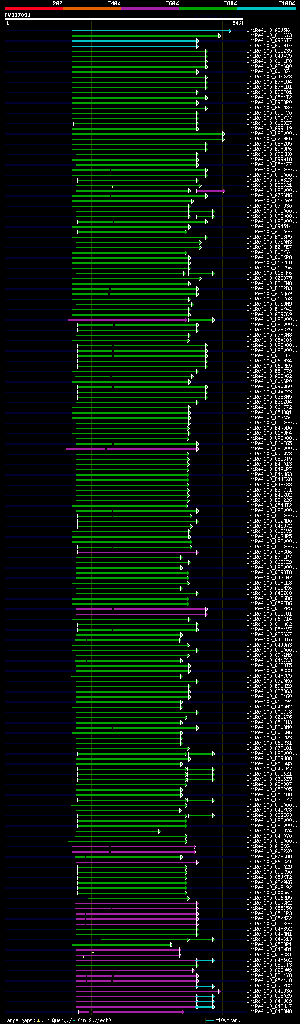Select label UniRef100_B2AFE7
The height and width of the screenshot is (1024, 300).
coord(269,247)
